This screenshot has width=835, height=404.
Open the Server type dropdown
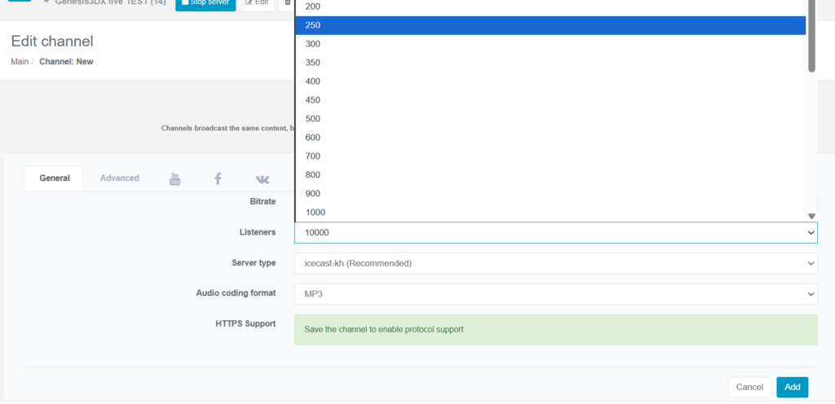555,264
